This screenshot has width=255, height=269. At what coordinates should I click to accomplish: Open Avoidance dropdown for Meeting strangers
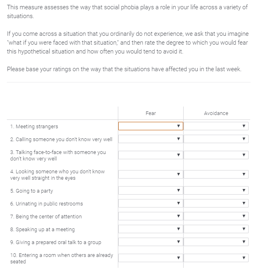216,126
